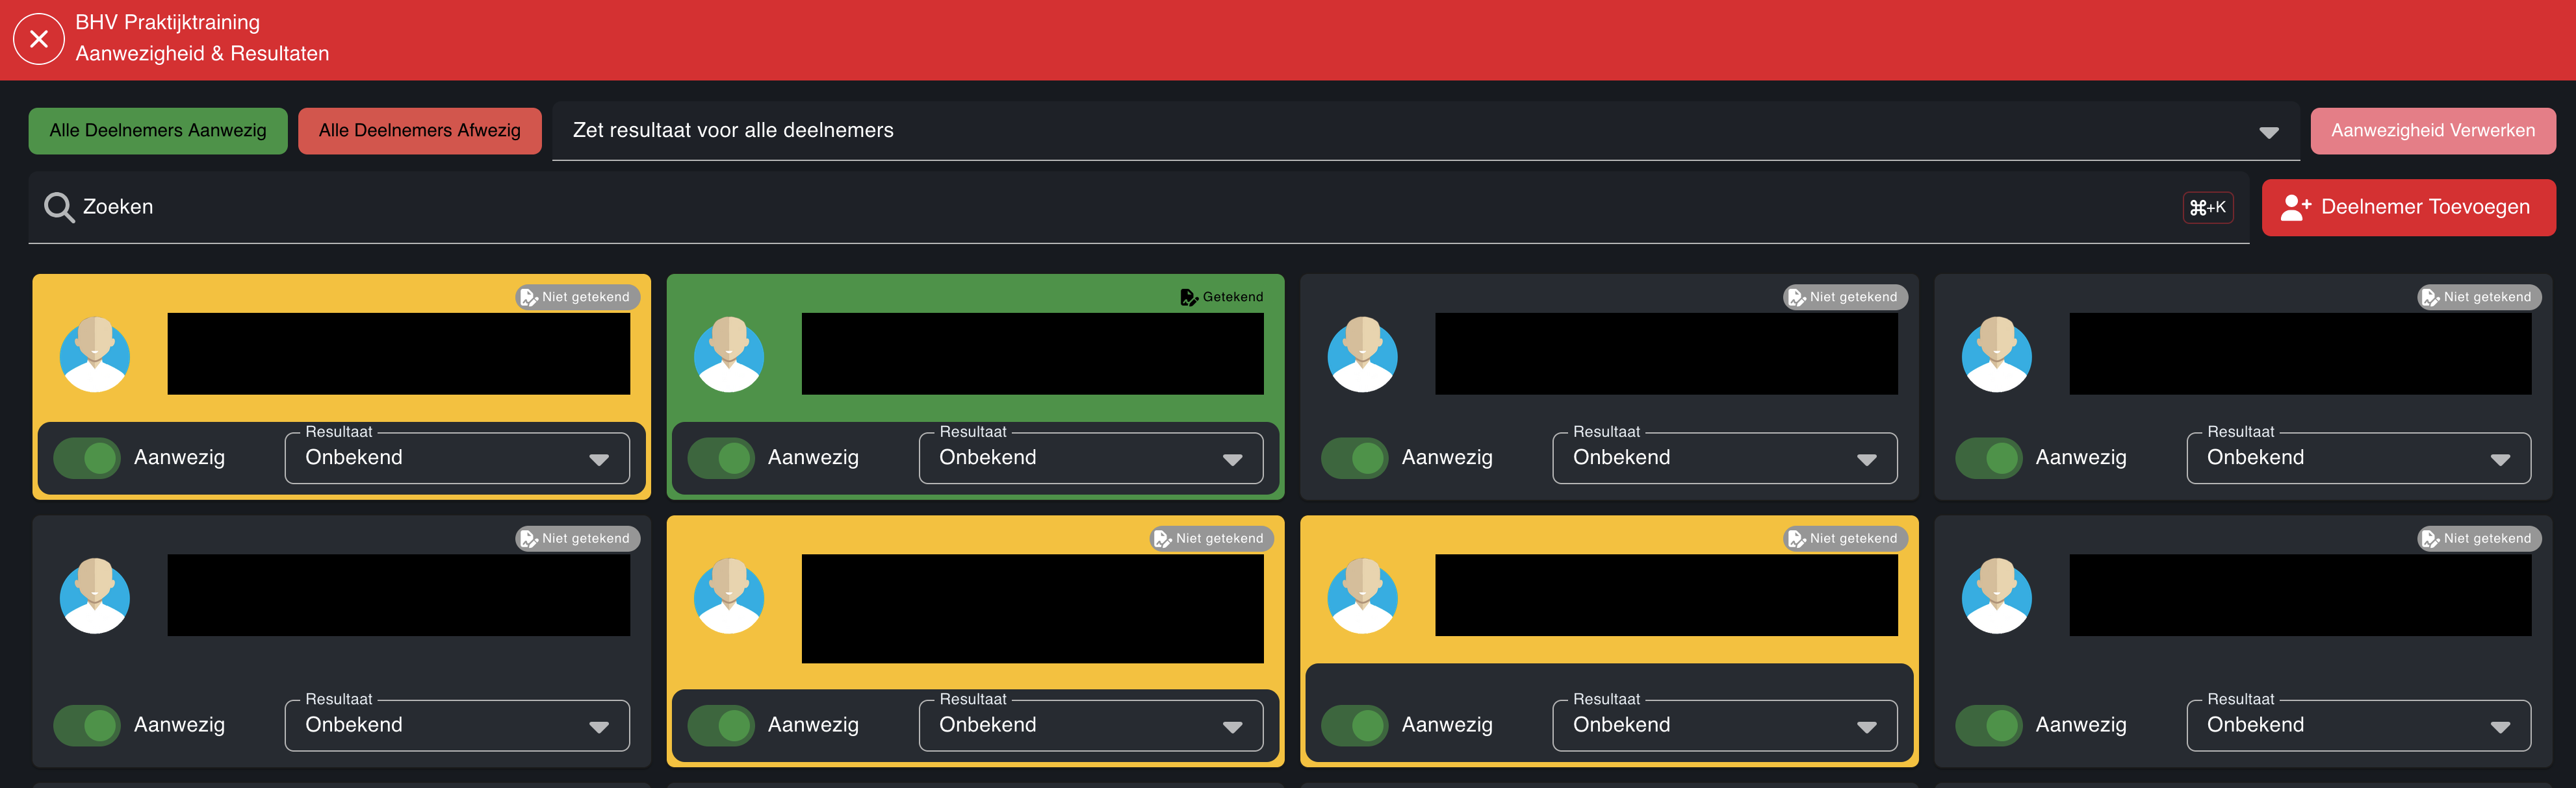2576x788 pixels.
Task: Open Resultaat dropdown on the green card
Action: (x=1090, y=458)
